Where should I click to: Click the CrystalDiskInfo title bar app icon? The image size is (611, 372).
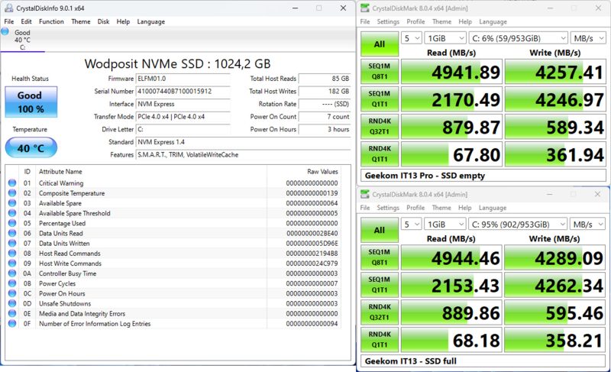pyautogui.click(x=8, y=8)
